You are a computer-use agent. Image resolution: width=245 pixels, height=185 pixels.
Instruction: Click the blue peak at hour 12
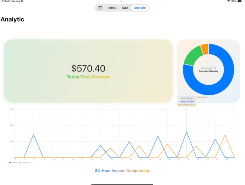129,142
